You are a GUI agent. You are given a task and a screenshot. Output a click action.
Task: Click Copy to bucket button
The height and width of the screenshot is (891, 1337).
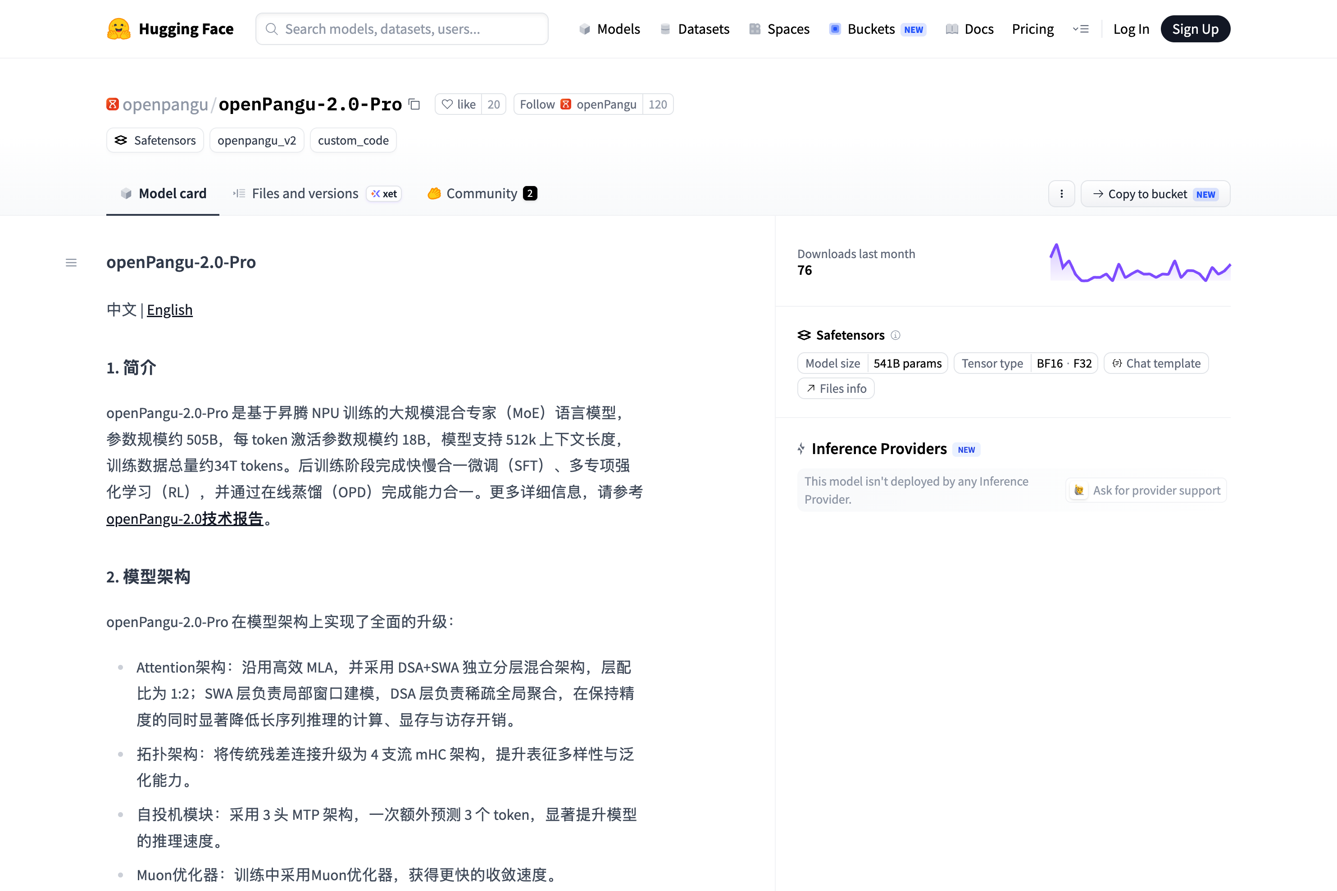point(1155,194)
